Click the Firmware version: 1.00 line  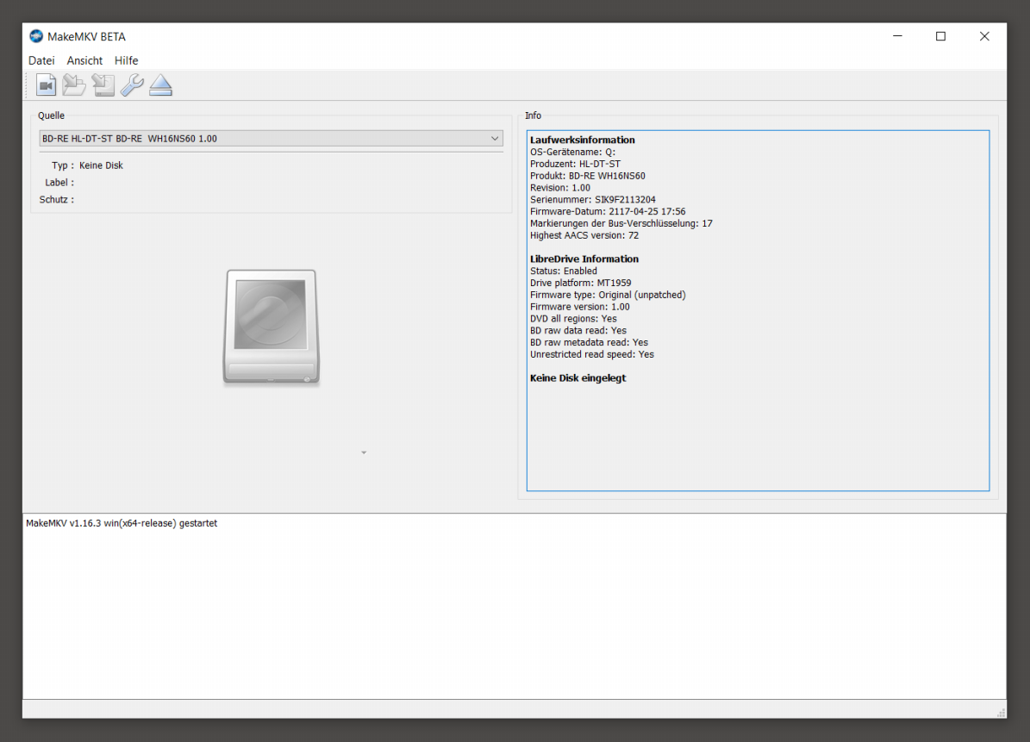click(x=579, y=307)
